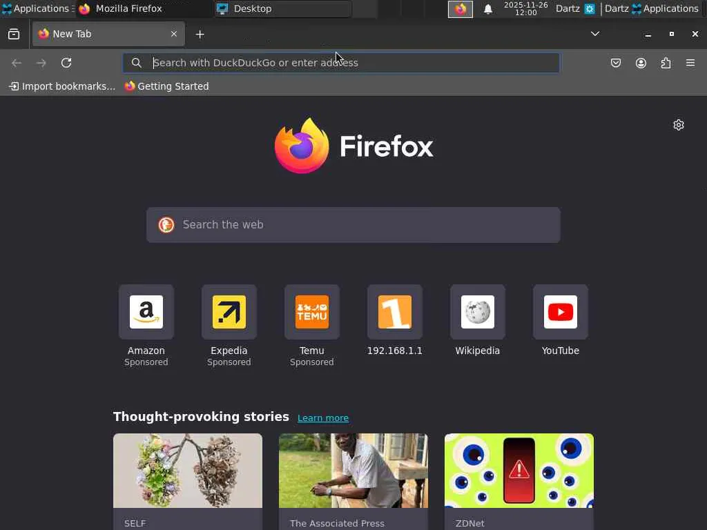Go back with the back arrow
707x530 pixels.
tap(17, 63)
